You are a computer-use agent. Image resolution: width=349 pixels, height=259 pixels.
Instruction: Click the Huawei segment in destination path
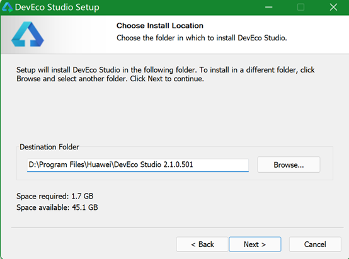(100, 165)
